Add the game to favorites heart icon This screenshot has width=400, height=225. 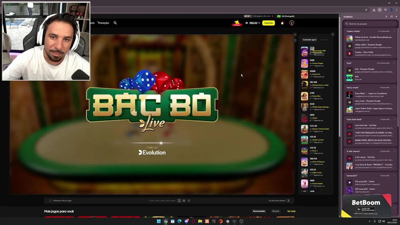point(294,40)
